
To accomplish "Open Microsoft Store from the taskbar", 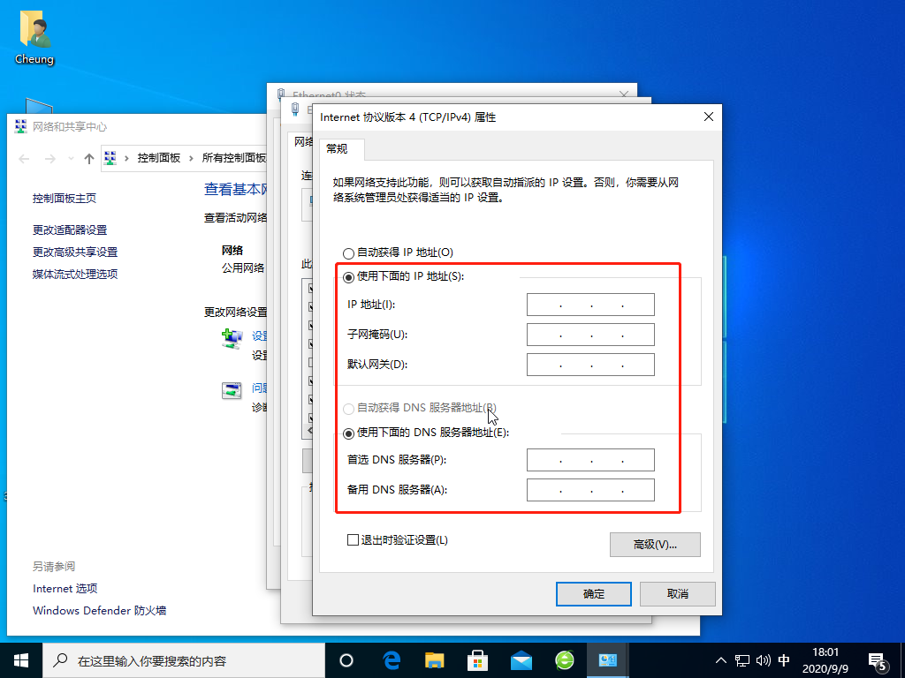I will [x=478, y=660].
